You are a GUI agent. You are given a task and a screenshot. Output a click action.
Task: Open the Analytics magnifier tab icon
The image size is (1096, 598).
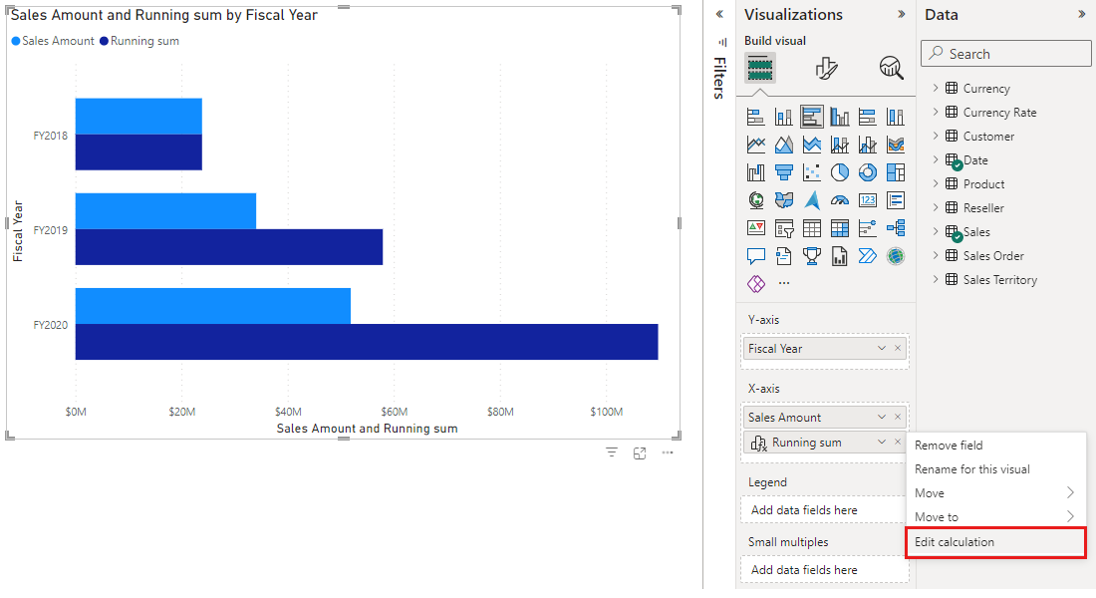891,69
